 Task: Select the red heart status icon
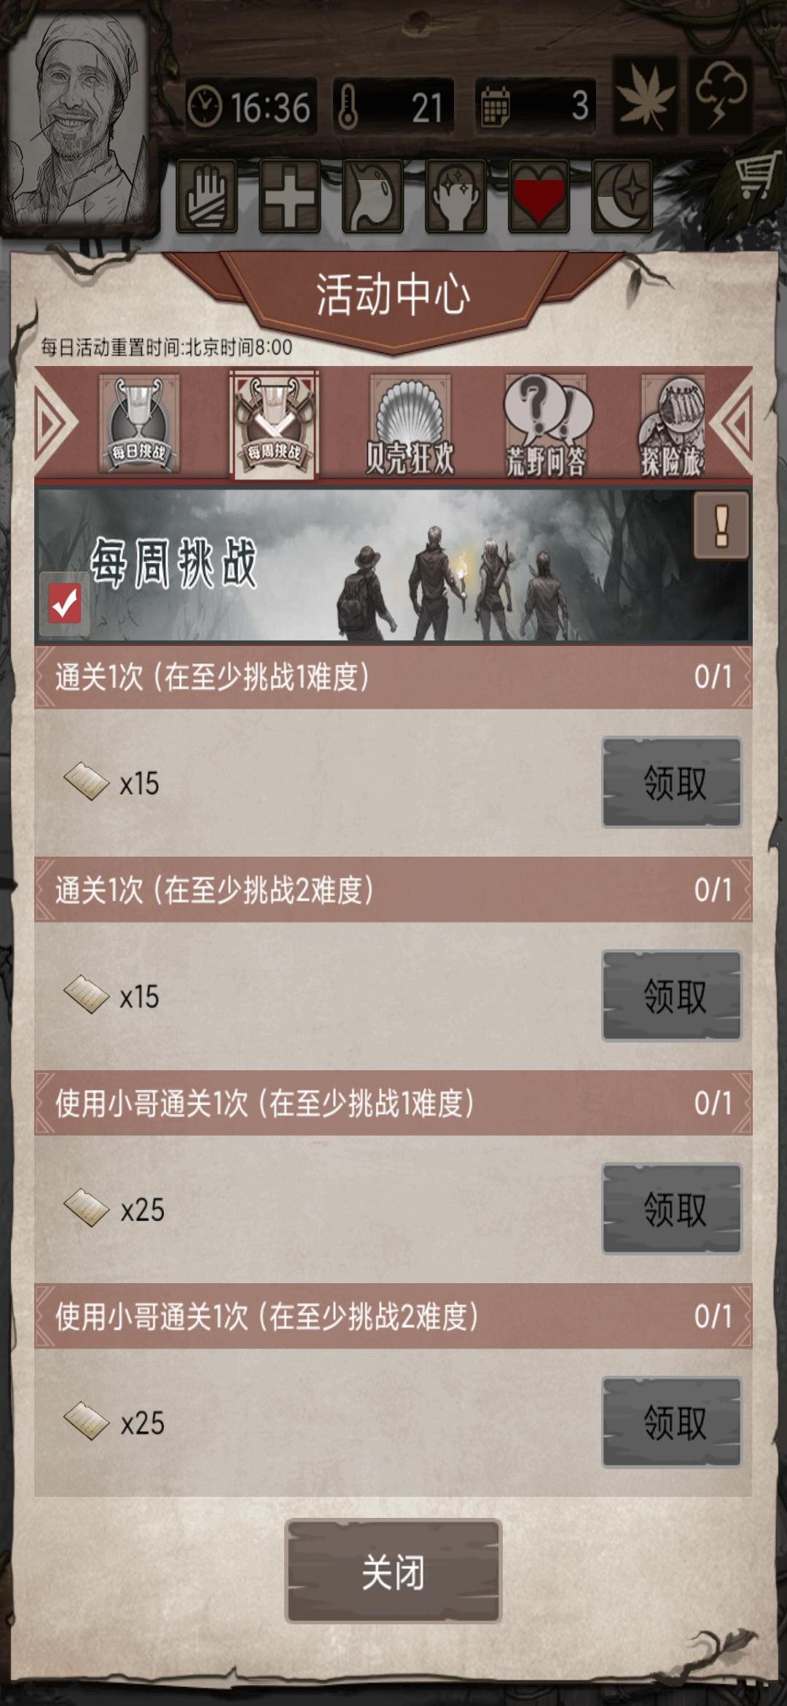tap(539, 196)
